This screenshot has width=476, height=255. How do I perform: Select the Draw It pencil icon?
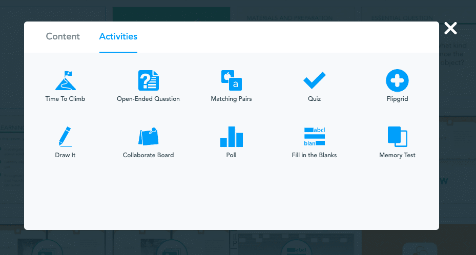[x=65, y=137]
